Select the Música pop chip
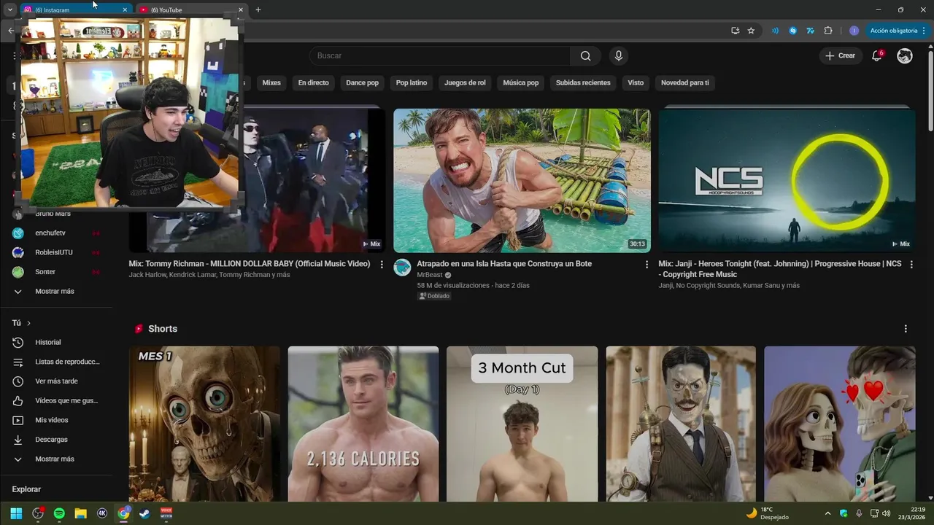Image resolution: width=934 pixels, height=525 pixels. 521,82
